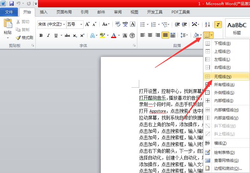Toggle Underline formatting
Screen dimensions: 250x173
[x=56, y=35]
